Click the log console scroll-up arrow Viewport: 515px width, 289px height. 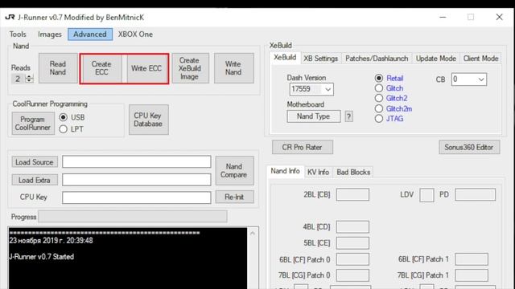[x=253, y=234]
